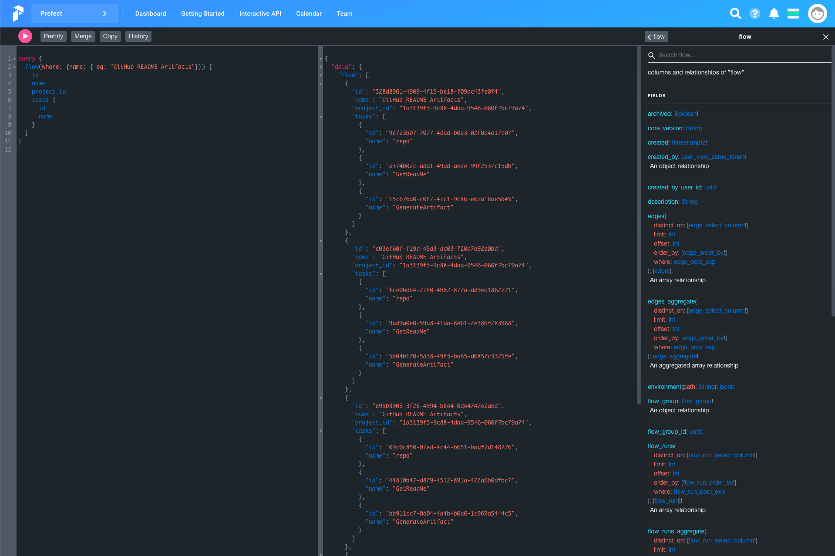Image resolution: width=835 pixels, height=556 pixels.
Task: Click line number 12 in the editor gutter
Action: click(8, 150)
